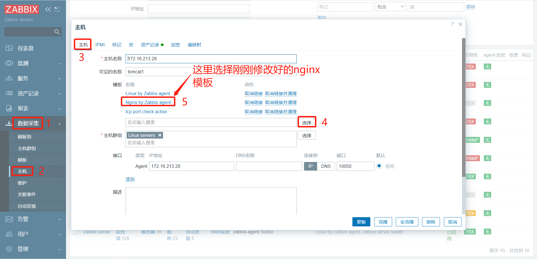Click the 监测 eye icon
Viewport: 537px width, 259px height.
[9, 63]
